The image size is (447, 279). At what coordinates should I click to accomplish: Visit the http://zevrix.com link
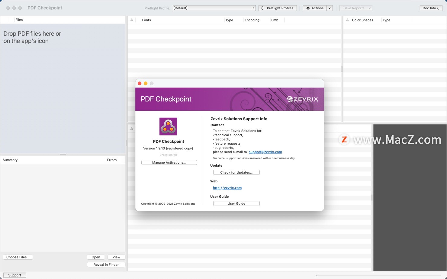click(227, 188)
